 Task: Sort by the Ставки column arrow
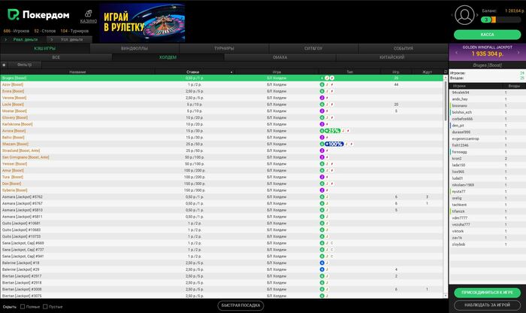coord(231,72)
